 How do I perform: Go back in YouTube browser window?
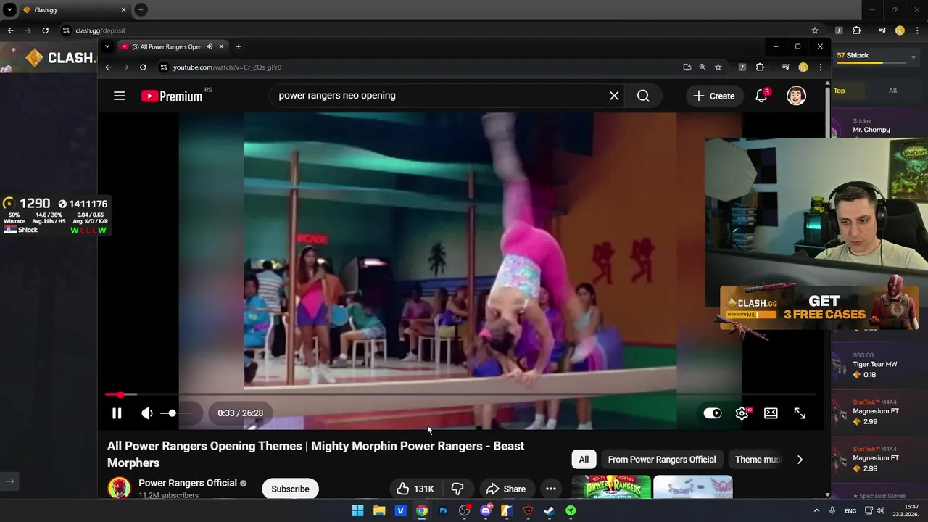point(109,67)
